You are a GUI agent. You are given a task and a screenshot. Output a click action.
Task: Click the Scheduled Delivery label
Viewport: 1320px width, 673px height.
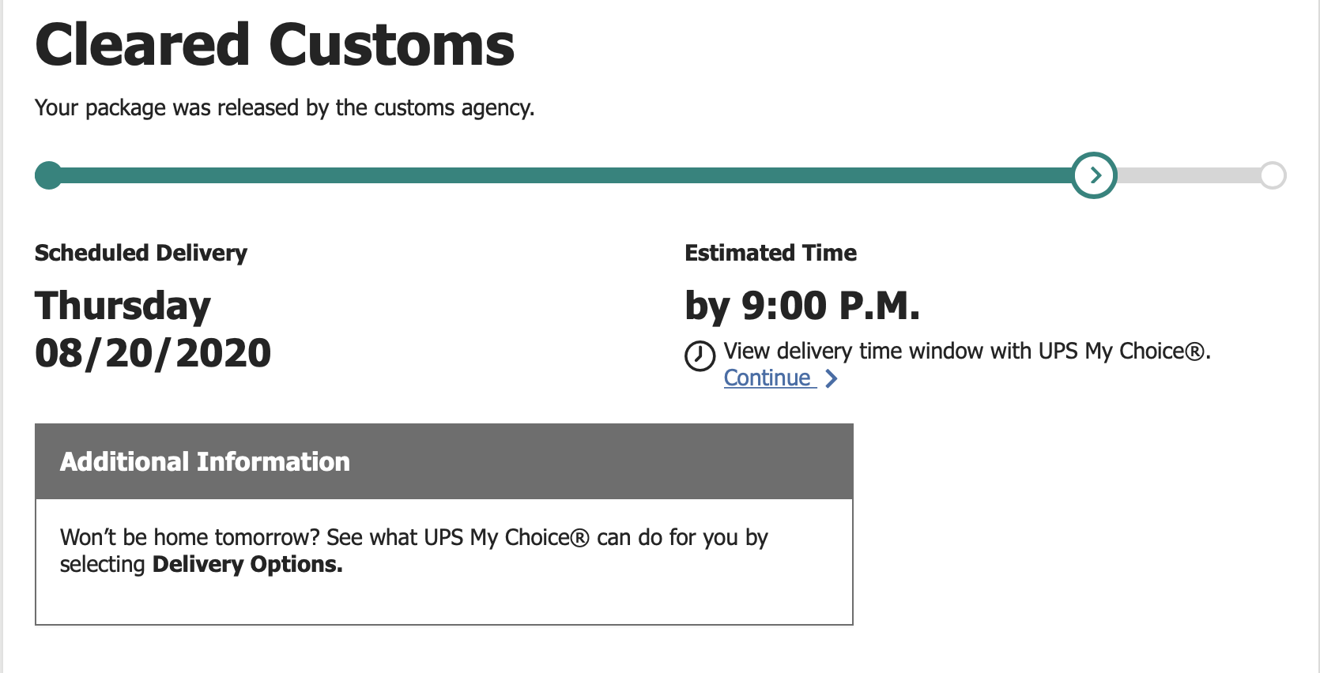coord(141,253)
